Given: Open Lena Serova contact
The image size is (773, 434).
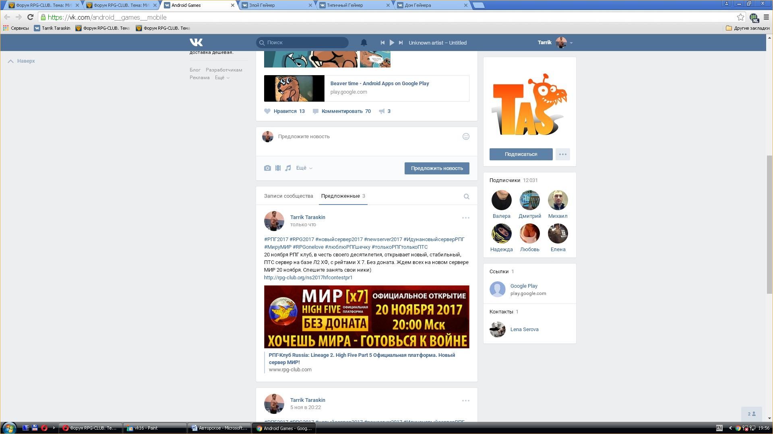Looking at the screenshot, I should [524, 330].
